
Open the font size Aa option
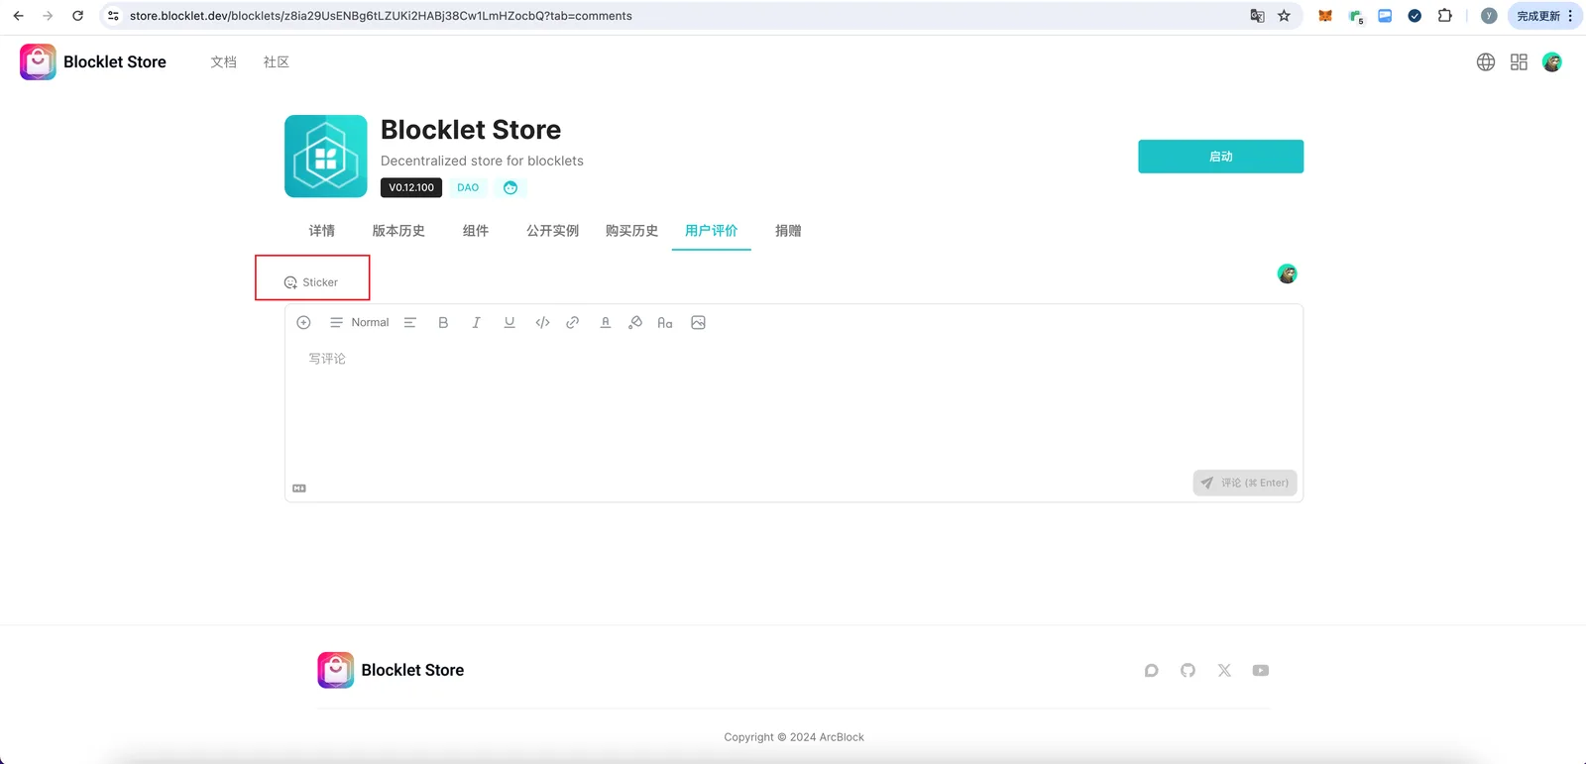(665, 323)
